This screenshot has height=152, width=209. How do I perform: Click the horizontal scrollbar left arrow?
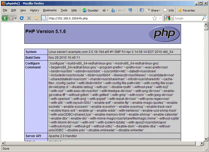click(x=3, y=143)
